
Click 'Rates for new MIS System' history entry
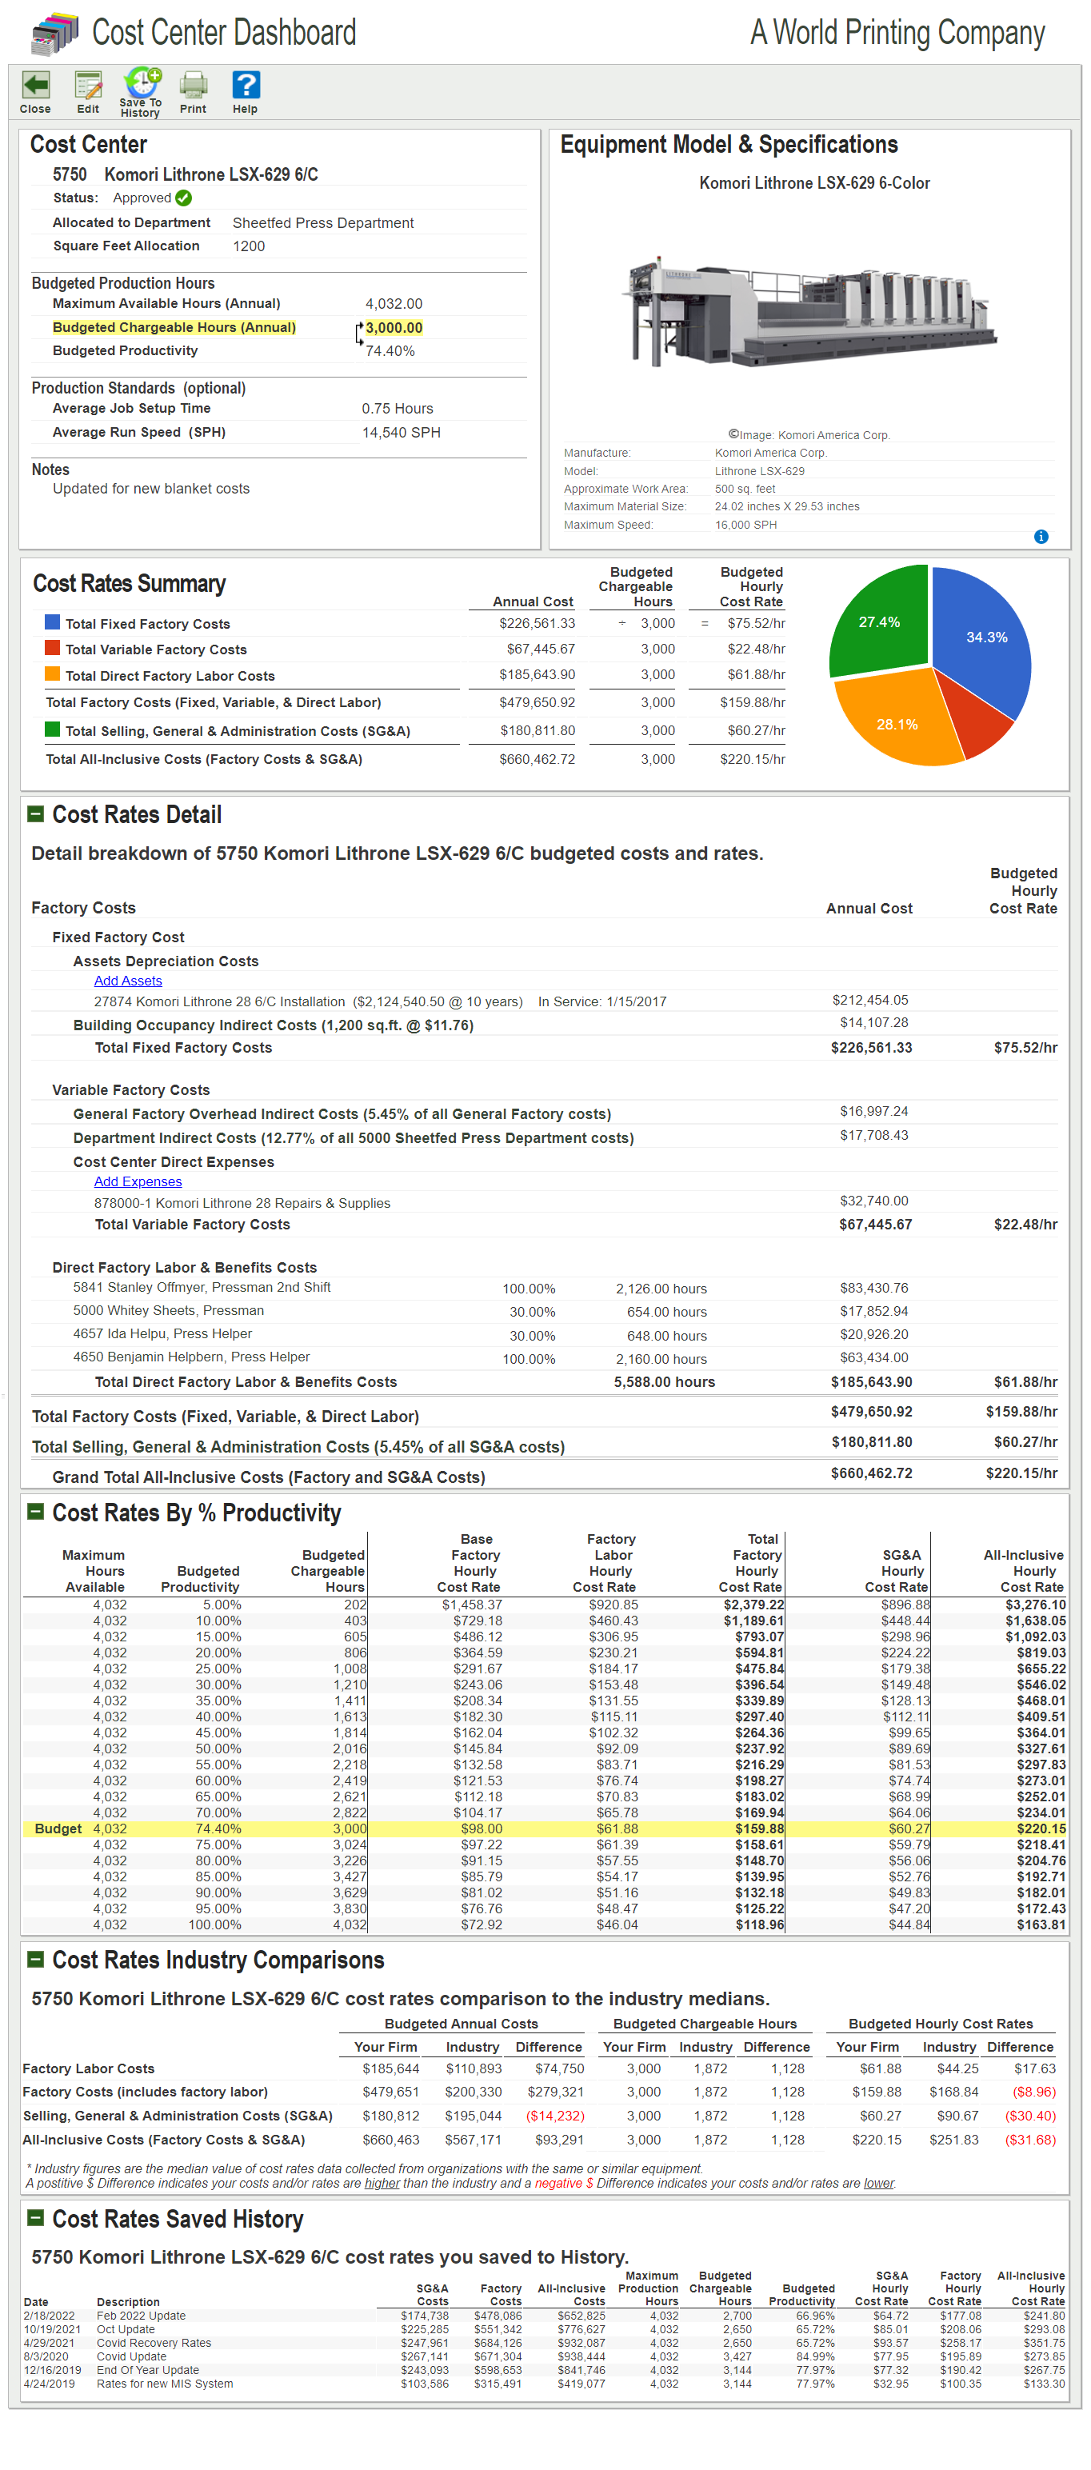tap(164, 2383)
